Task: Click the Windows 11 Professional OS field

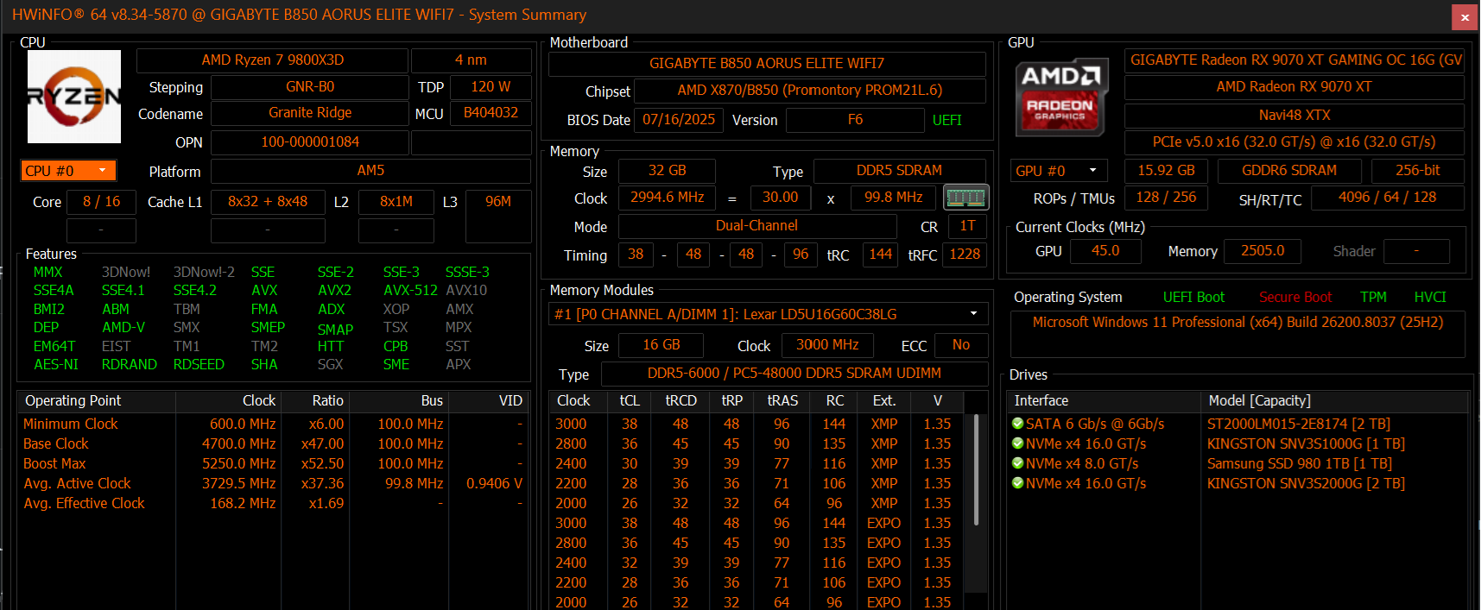Action: [x=1237, y=333]
